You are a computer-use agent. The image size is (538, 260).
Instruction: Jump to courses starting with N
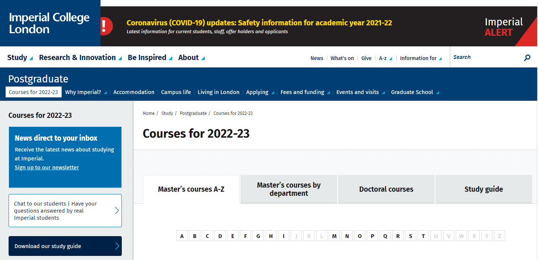(x=347, y=236)
